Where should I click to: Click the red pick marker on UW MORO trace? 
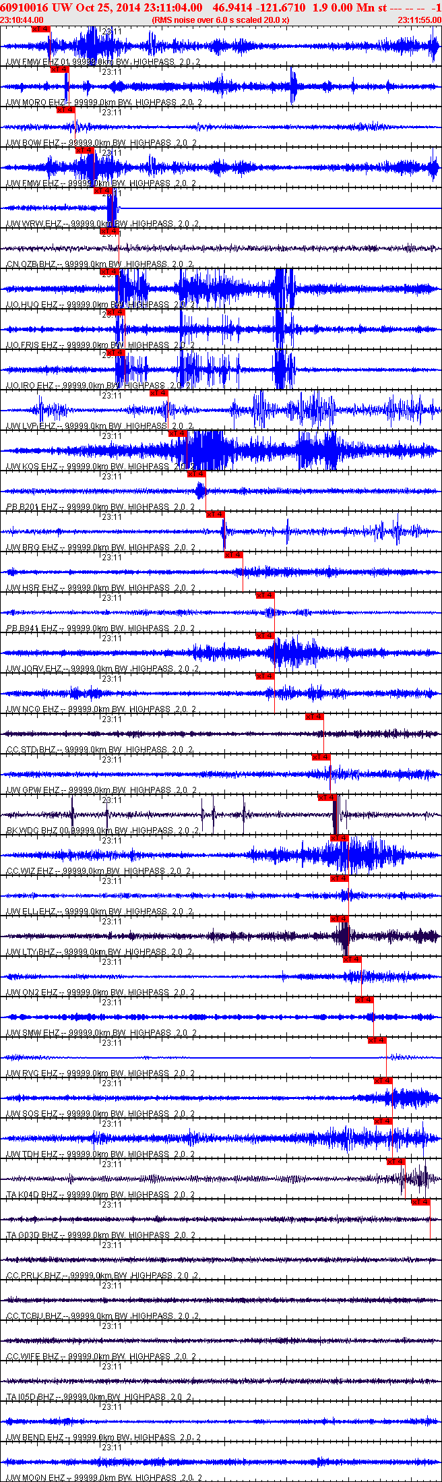pyautogui.click(x=60, y=69)
